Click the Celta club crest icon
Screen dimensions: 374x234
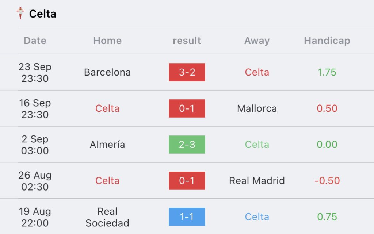[20, 14]
